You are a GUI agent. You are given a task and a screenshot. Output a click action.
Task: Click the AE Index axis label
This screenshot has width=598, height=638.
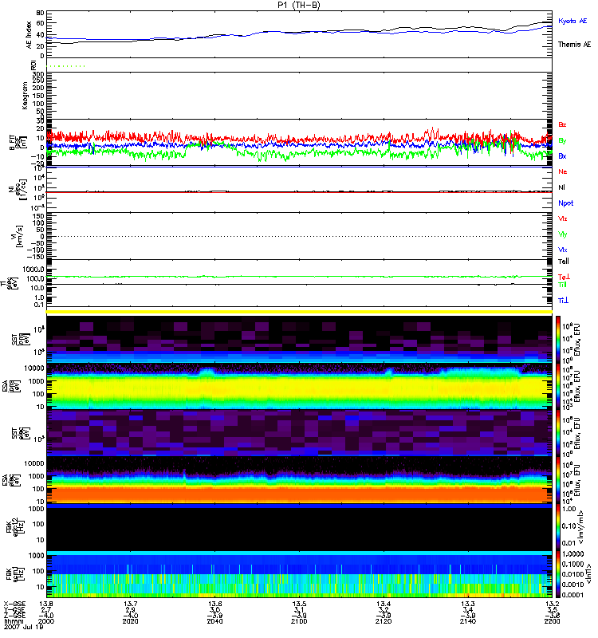click(x=29, y=35)
